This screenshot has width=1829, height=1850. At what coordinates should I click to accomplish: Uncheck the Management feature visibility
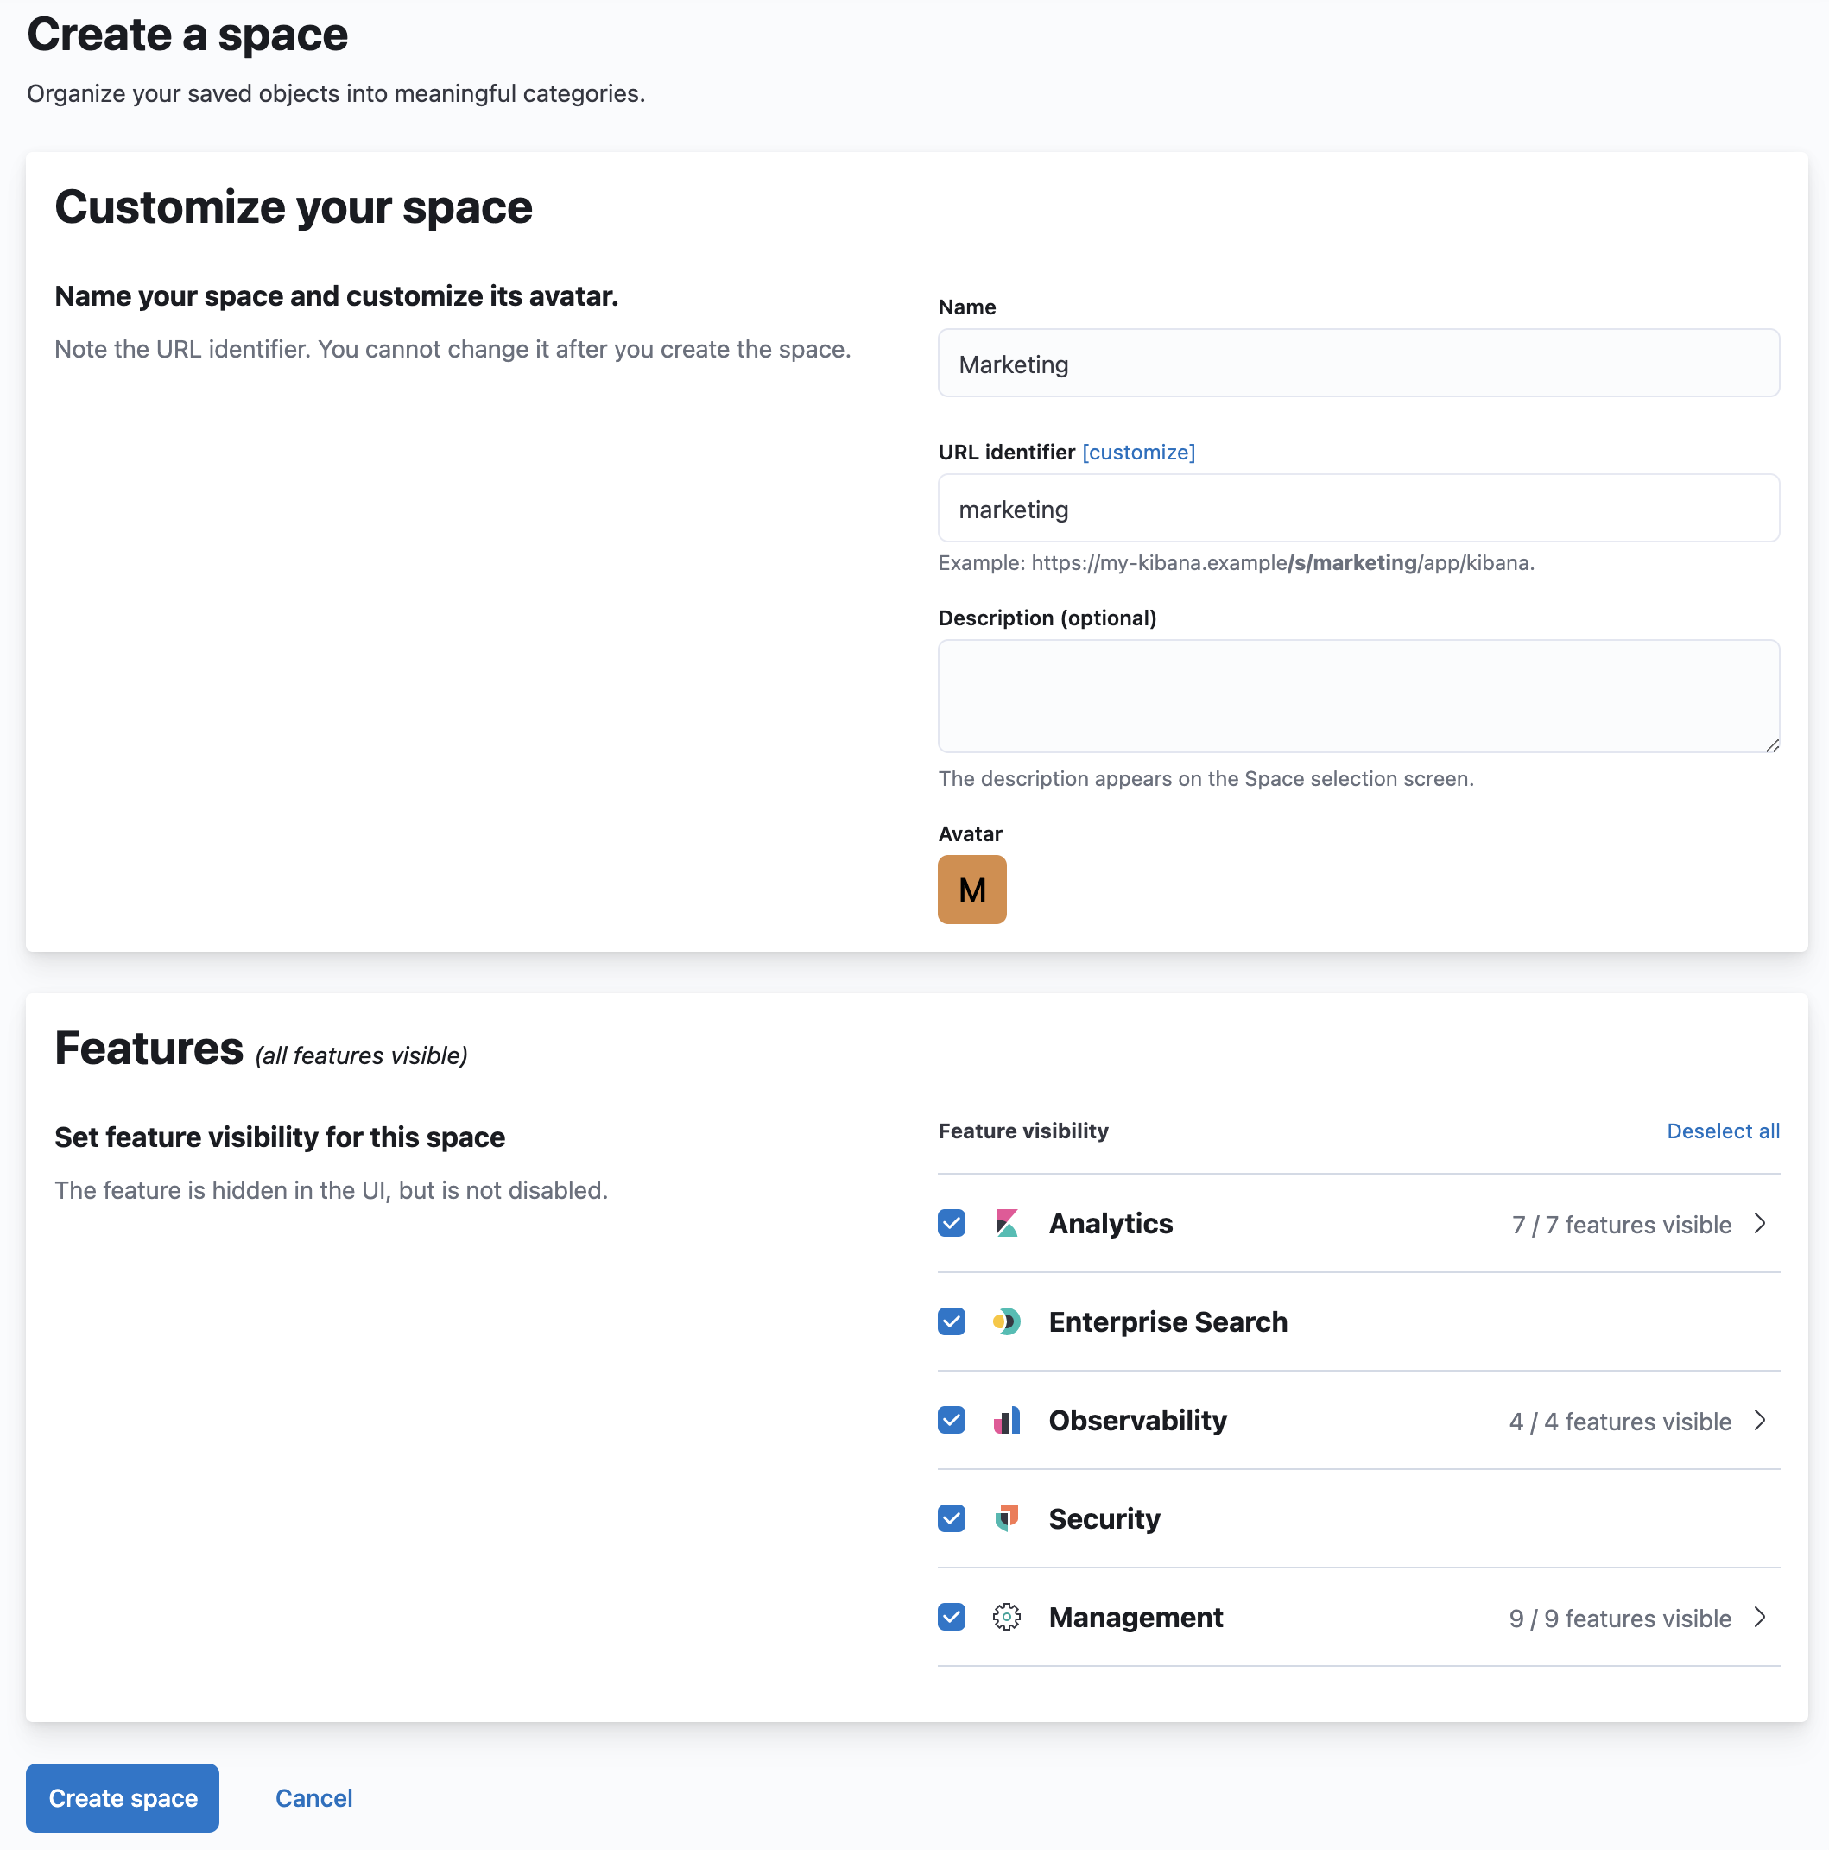tap(951, 1618)
